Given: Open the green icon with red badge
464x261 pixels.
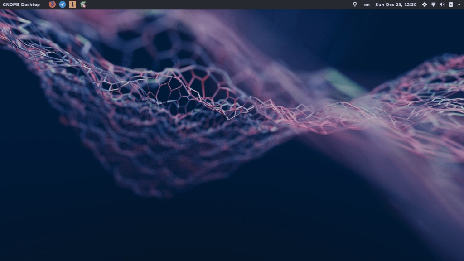Looking at the screenshot, I should [83, 5].
